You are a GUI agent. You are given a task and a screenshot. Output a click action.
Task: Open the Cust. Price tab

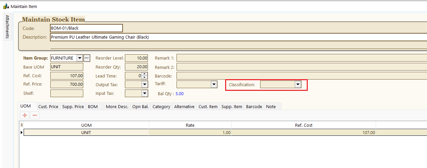48,106
